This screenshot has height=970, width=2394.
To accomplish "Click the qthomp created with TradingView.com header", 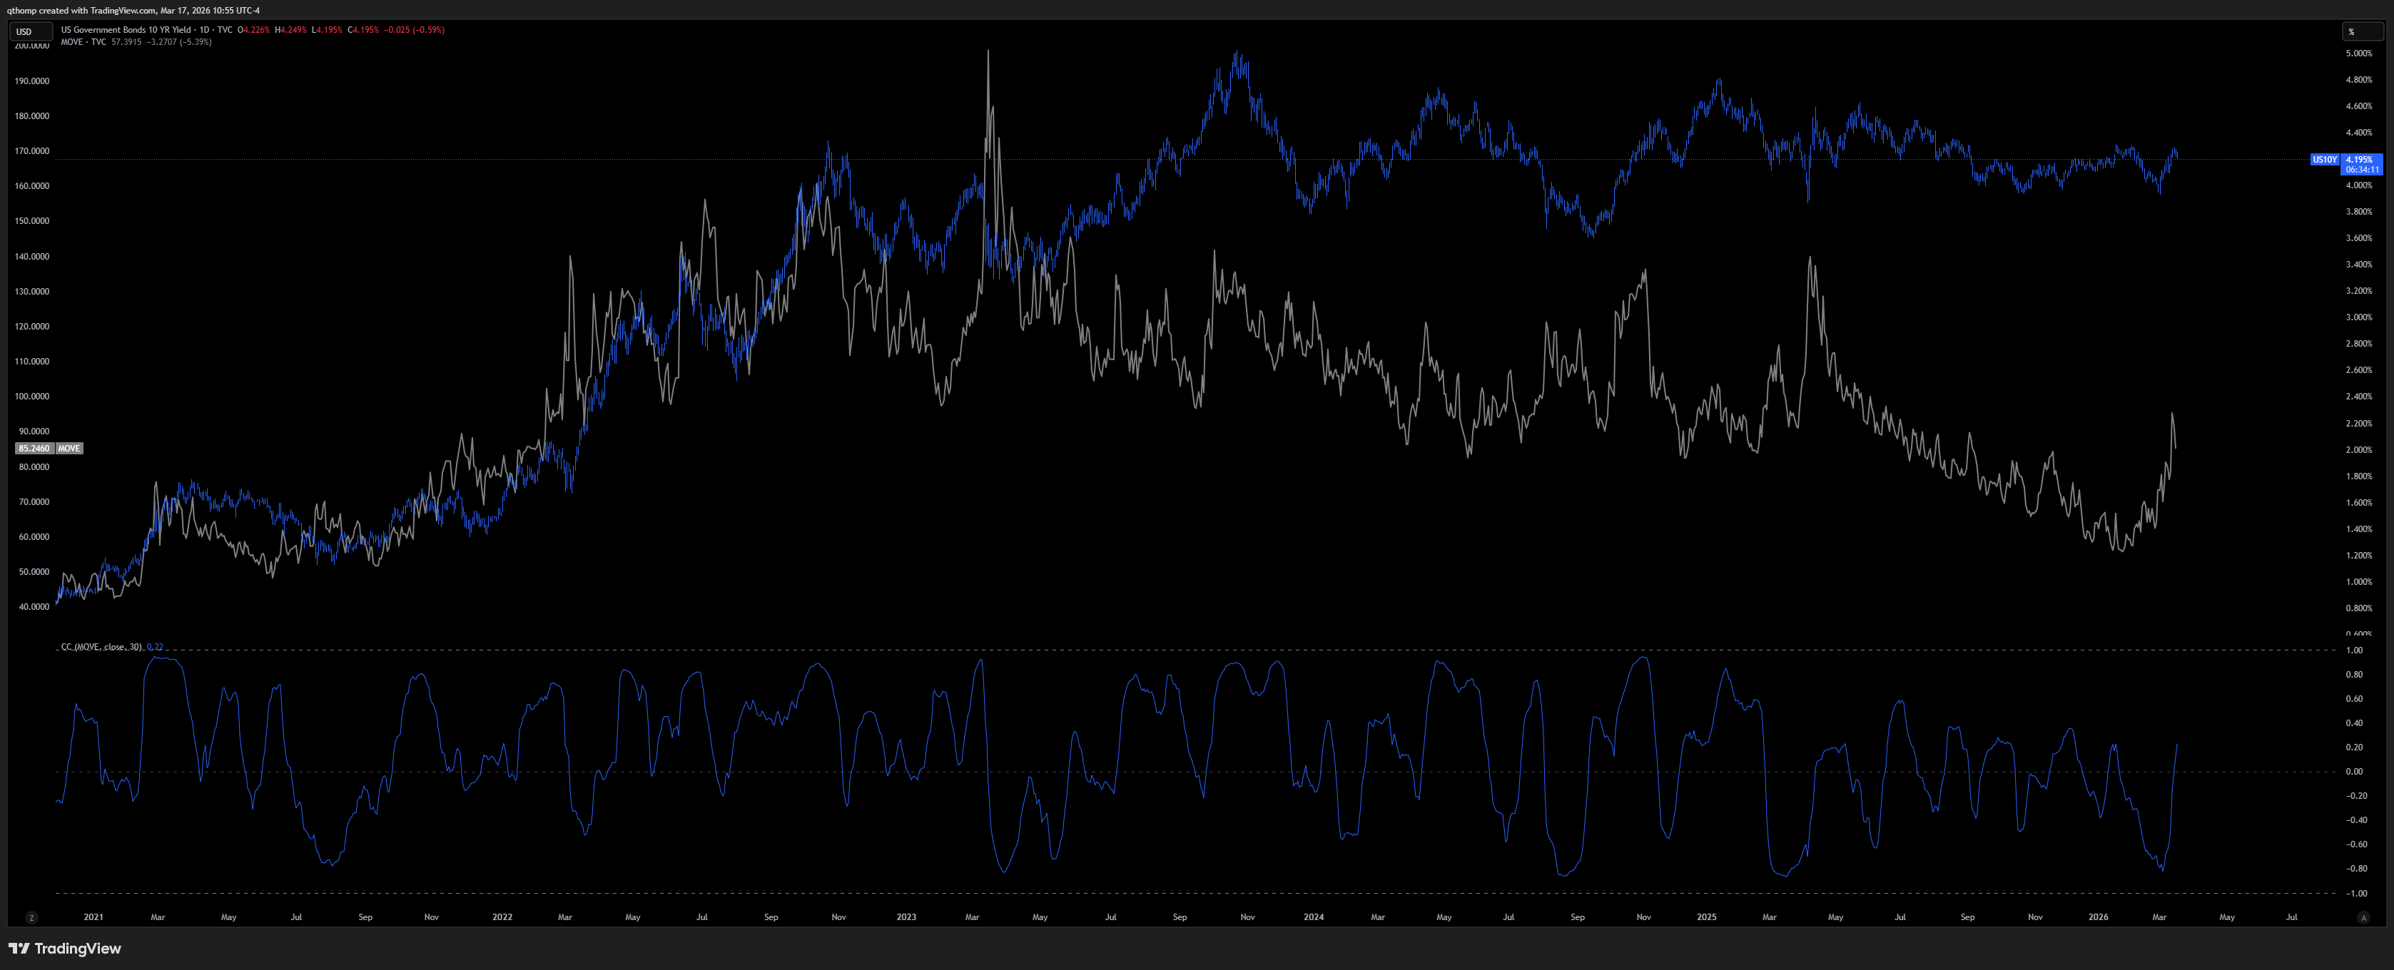I will pyautogui.click(x=133, y=10).
